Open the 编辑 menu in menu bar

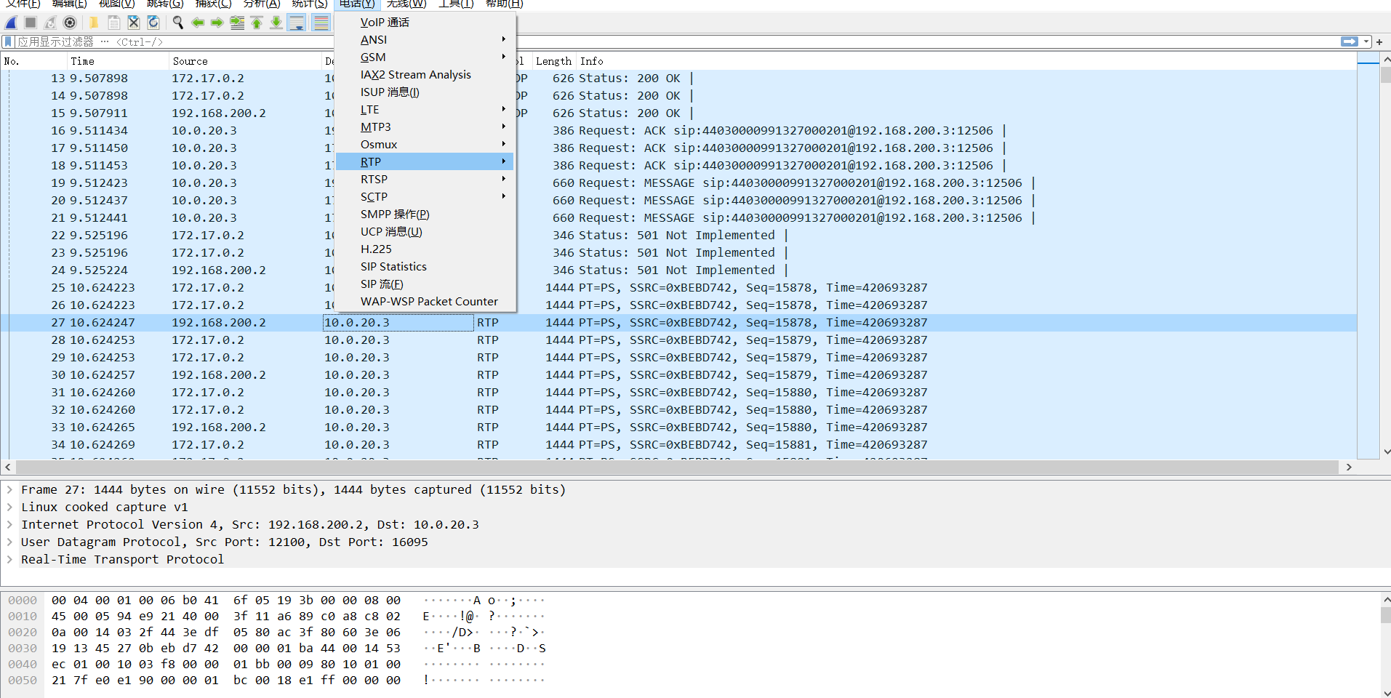(70, 4)
